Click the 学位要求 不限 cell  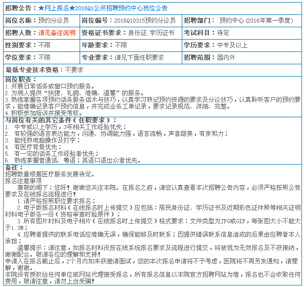point(42,58)
